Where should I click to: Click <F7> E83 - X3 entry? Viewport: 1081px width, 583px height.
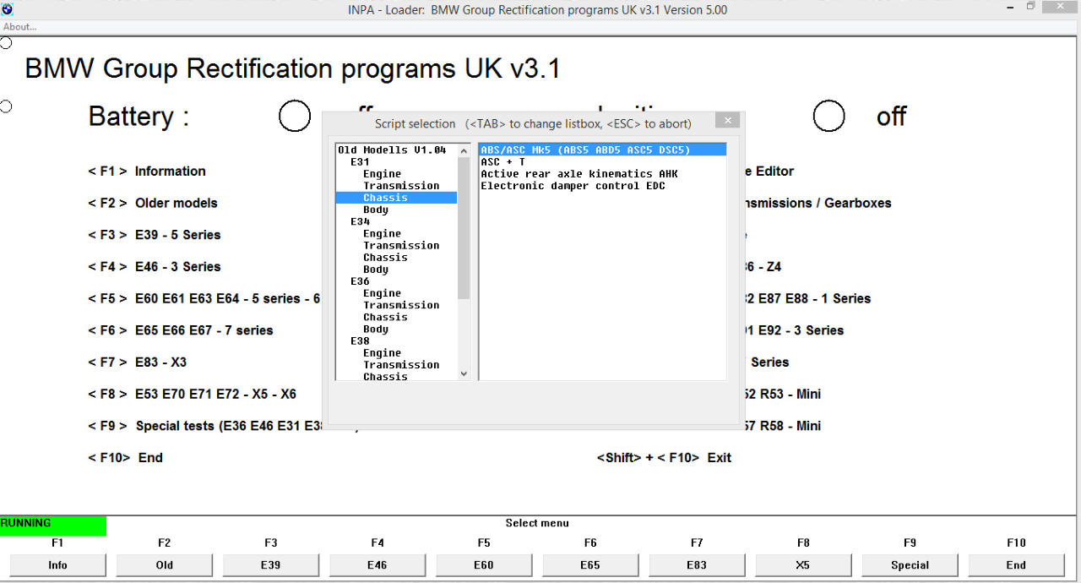pos(138,362)
